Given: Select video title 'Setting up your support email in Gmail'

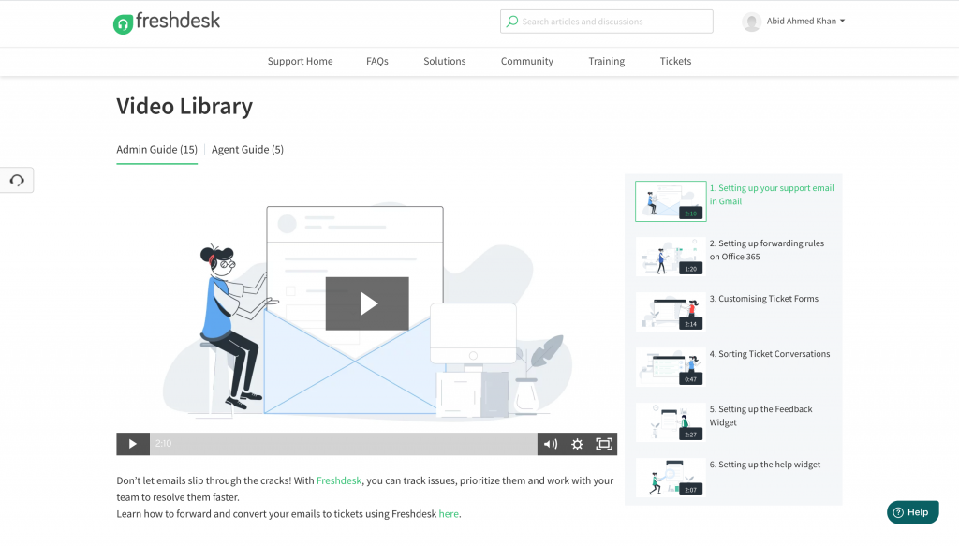Looking at the screenshot, I should [x=772, y=195].
